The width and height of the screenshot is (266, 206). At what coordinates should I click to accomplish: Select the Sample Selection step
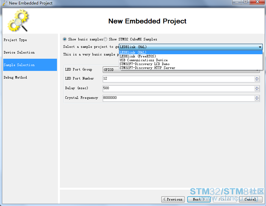pyautogui.click(x=30, y=65)
